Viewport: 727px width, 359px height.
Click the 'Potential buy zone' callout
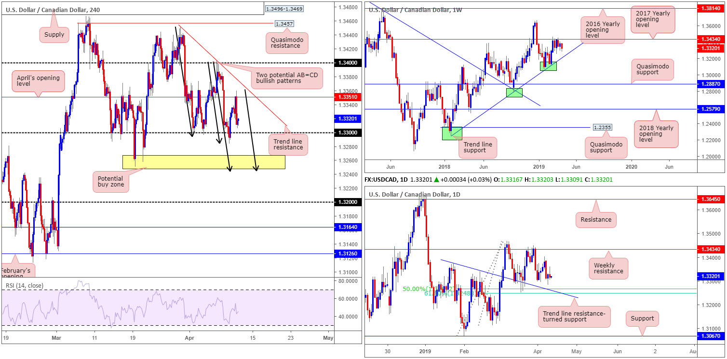point(112,183)
